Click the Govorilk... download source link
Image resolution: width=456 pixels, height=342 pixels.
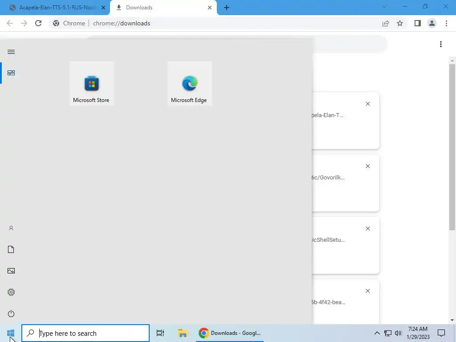(328, 177)
